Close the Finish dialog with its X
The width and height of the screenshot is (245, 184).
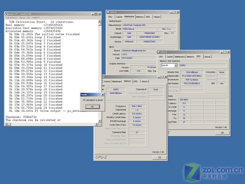click(102, 95)
